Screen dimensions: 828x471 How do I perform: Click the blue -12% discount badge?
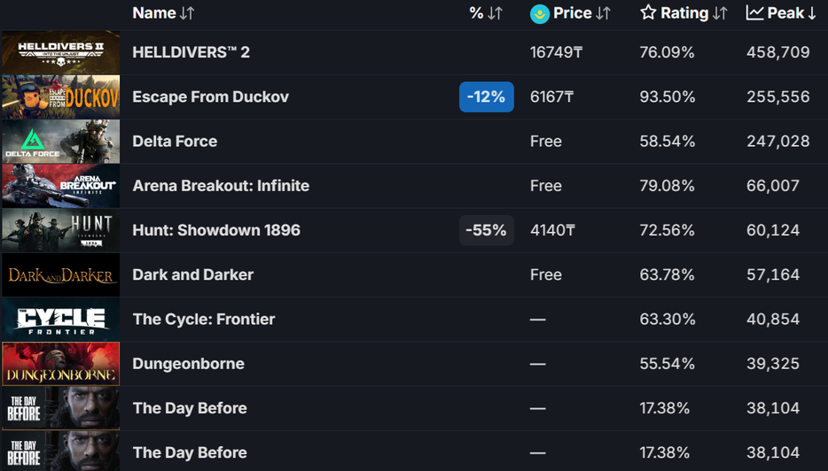tap(487, 97)
